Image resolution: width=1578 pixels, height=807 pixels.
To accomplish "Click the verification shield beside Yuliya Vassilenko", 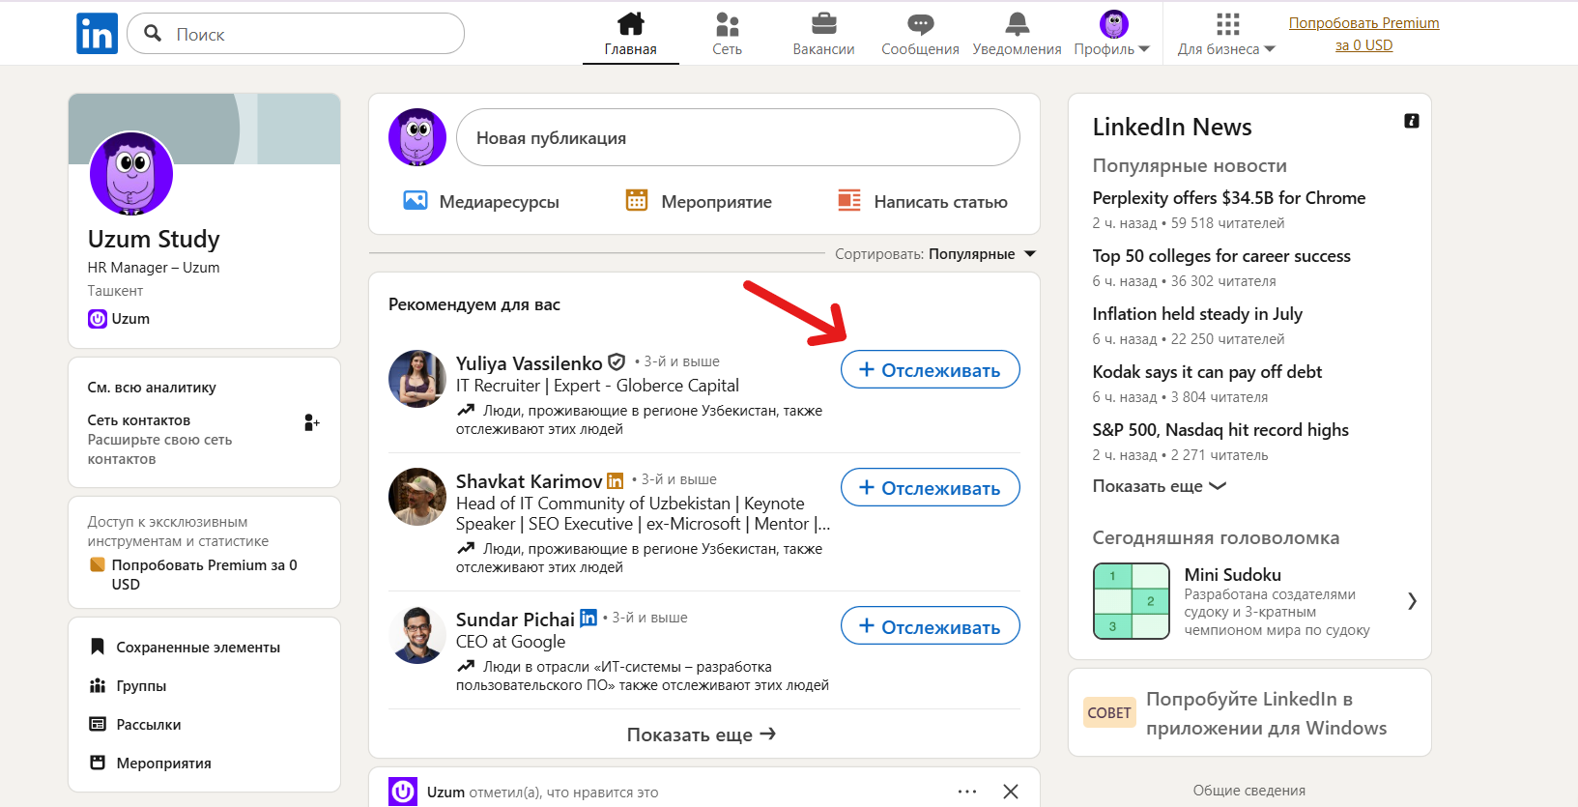I will (617, 362).
